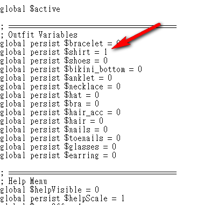Click the $nails variable name
The height and width of the screenshot is (205, 204).
point(77,130)
